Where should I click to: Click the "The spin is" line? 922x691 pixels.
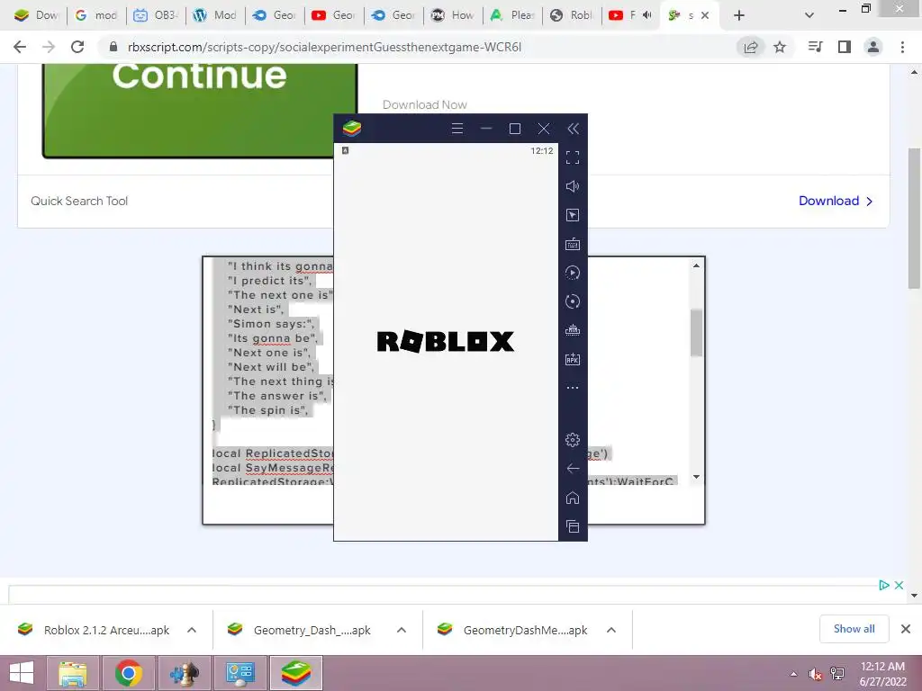pyautogui.click(x=268, y=410)
